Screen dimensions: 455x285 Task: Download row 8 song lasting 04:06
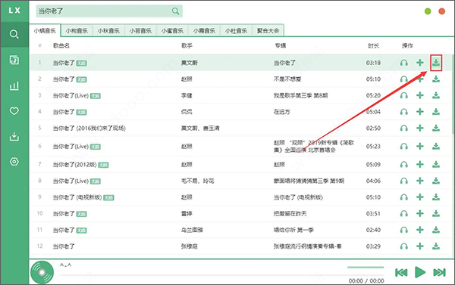(436, 181)
